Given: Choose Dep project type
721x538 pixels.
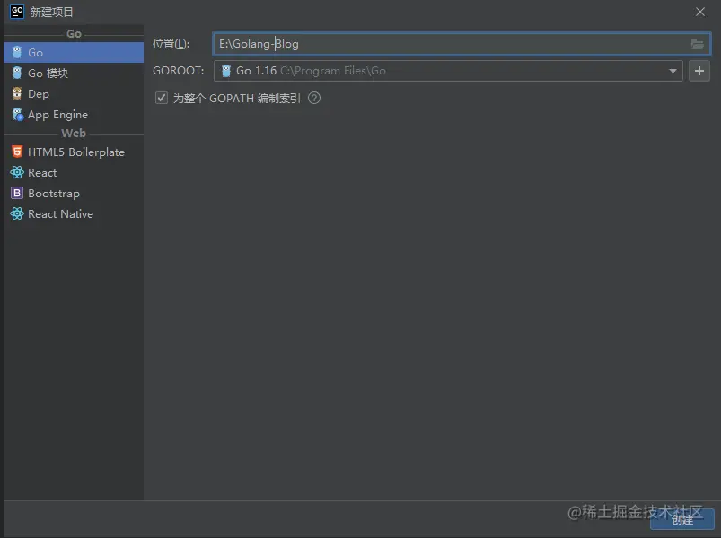Looking at the screenshot, I should click(x=74, y=93).
